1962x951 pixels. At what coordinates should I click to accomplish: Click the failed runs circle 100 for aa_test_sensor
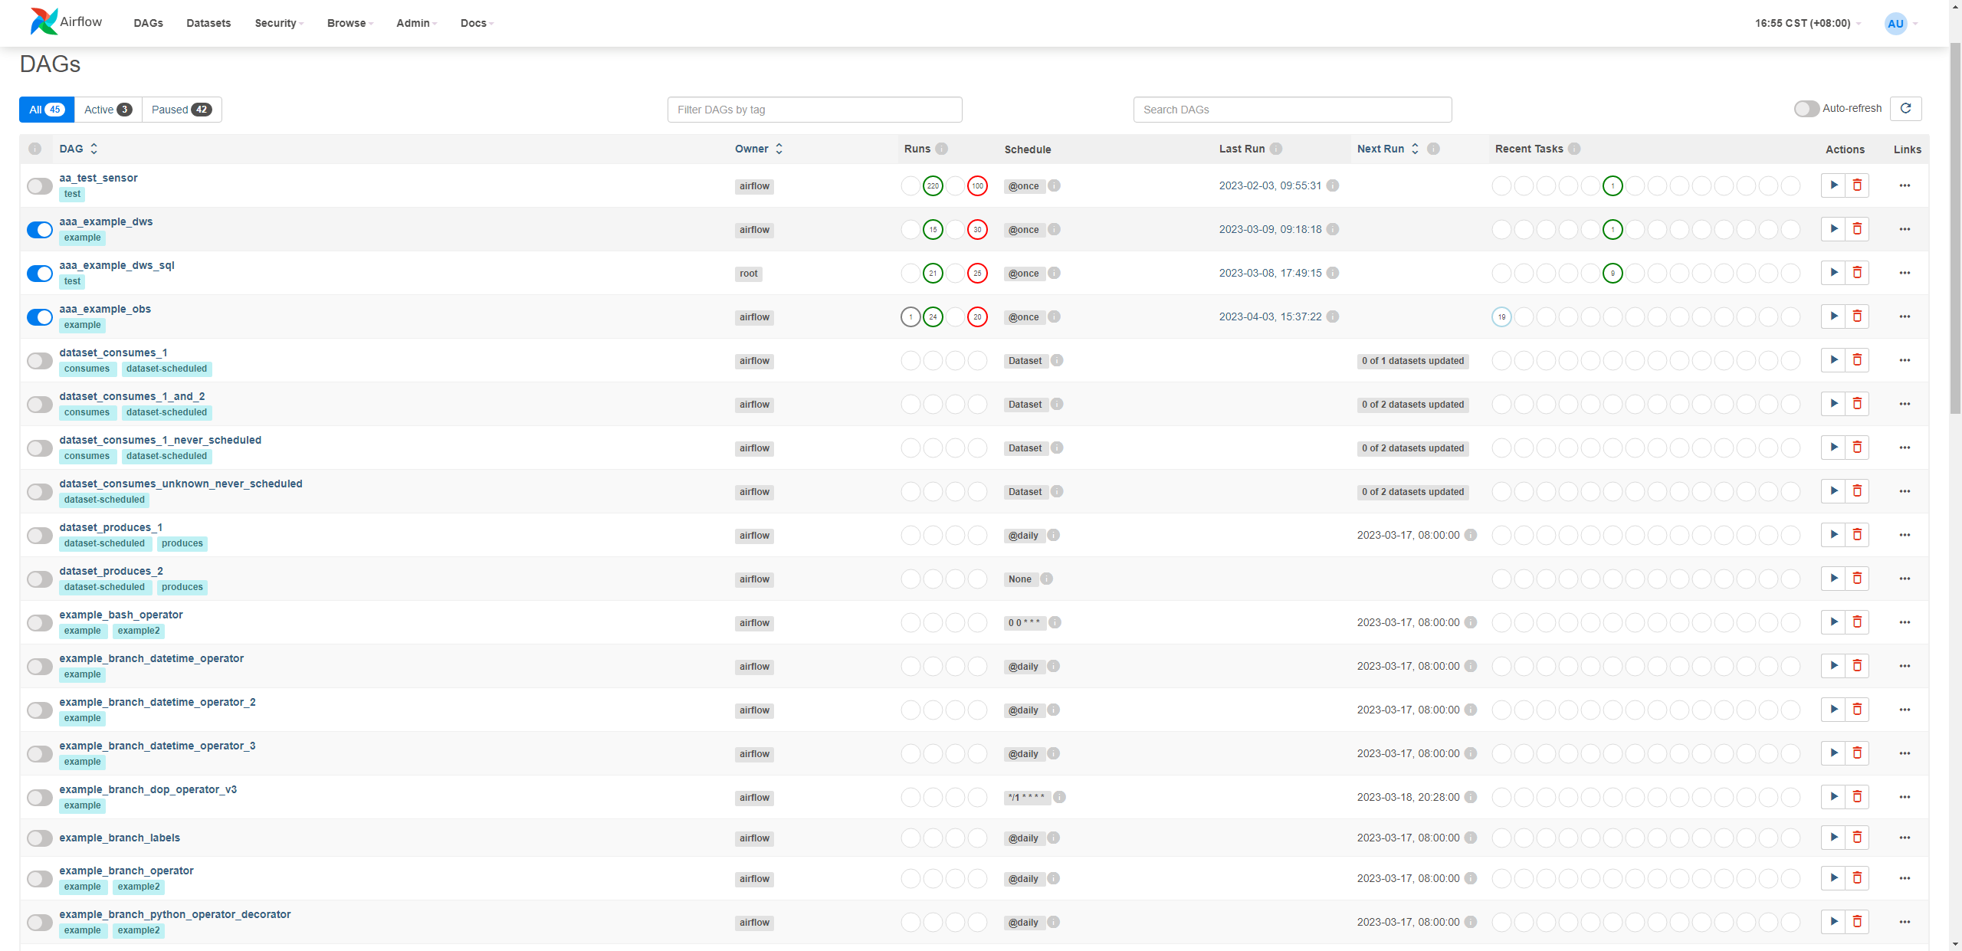point(977,185)
